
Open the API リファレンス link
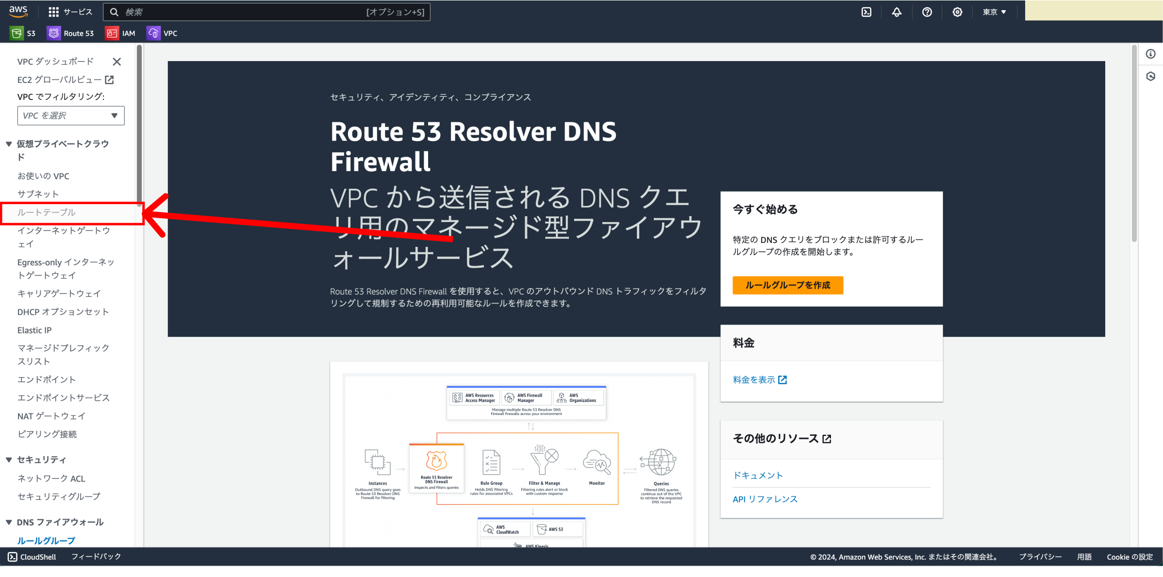tap(765, 498)
